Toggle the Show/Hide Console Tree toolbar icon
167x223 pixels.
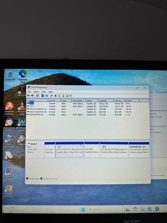[37, 96]
